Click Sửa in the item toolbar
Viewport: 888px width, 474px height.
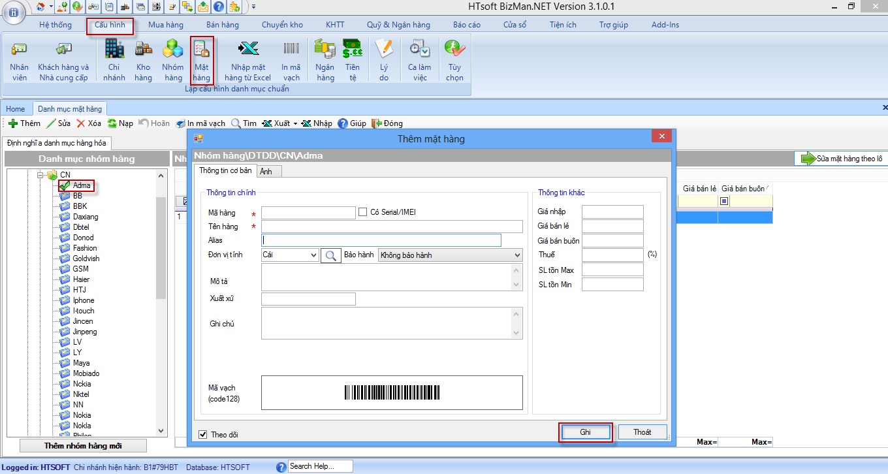58,123
